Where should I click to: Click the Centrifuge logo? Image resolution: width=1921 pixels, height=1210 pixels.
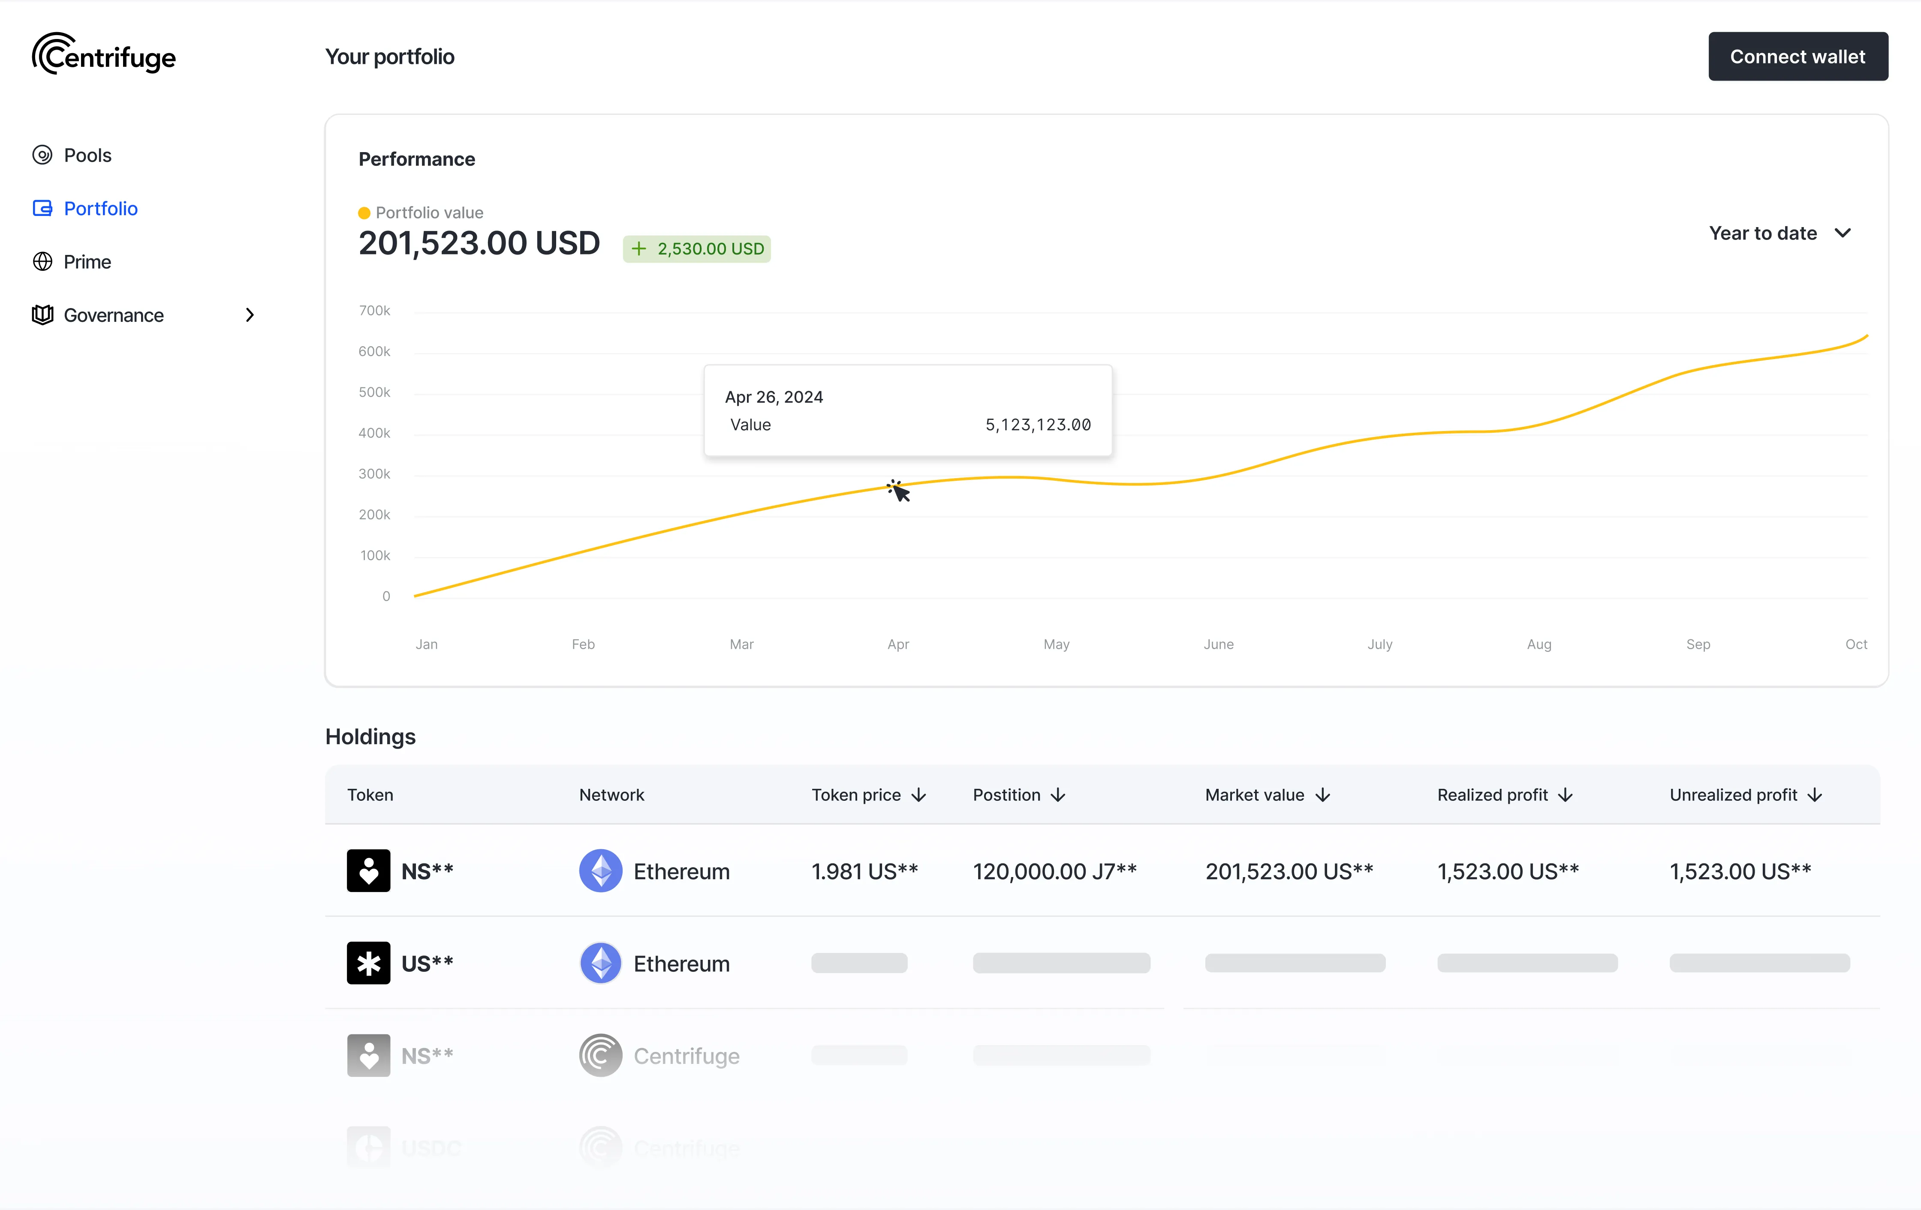104,54
